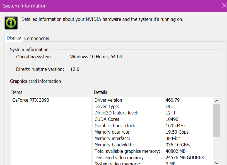Click the Memory interface label

(x=112, y=138)
